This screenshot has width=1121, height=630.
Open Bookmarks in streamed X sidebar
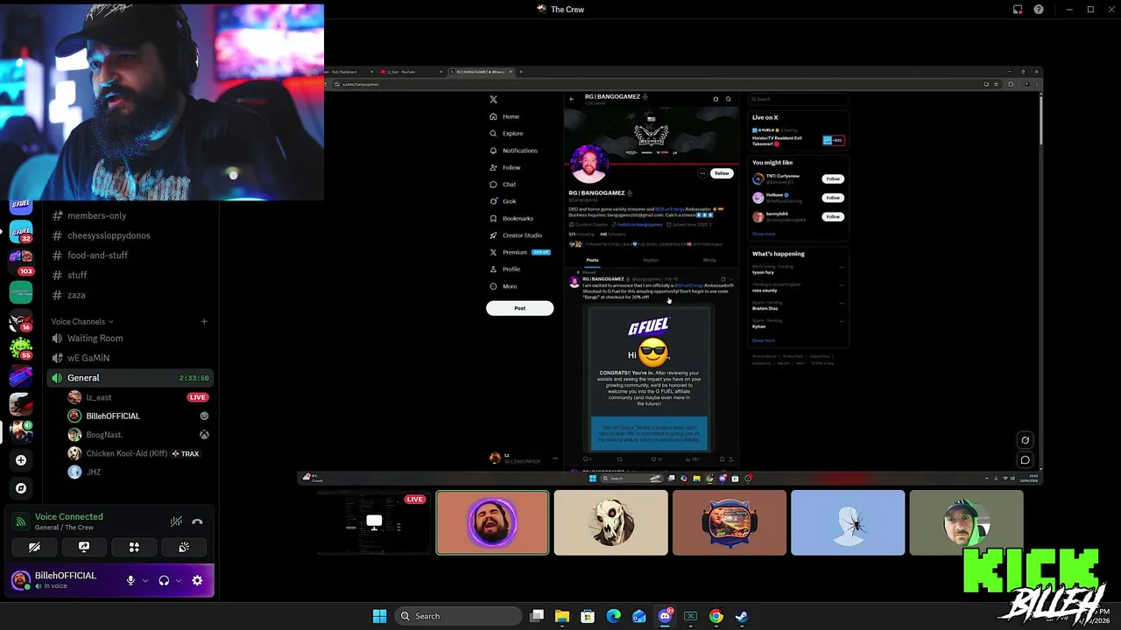click(512, 219)
